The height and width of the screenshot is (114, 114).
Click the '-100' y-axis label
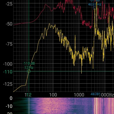[8, 64]
